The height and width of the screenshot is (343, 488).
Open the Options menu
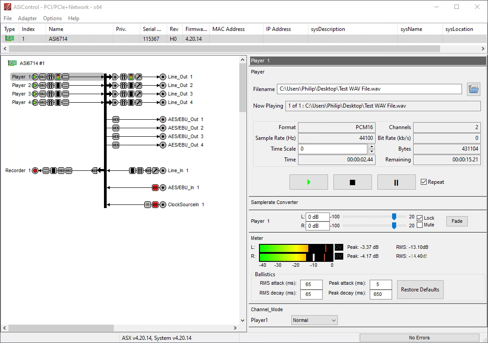tap(52, 18)
